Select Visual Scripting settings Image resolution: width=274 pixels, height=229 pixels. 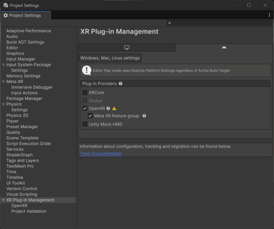click(22, 194)
